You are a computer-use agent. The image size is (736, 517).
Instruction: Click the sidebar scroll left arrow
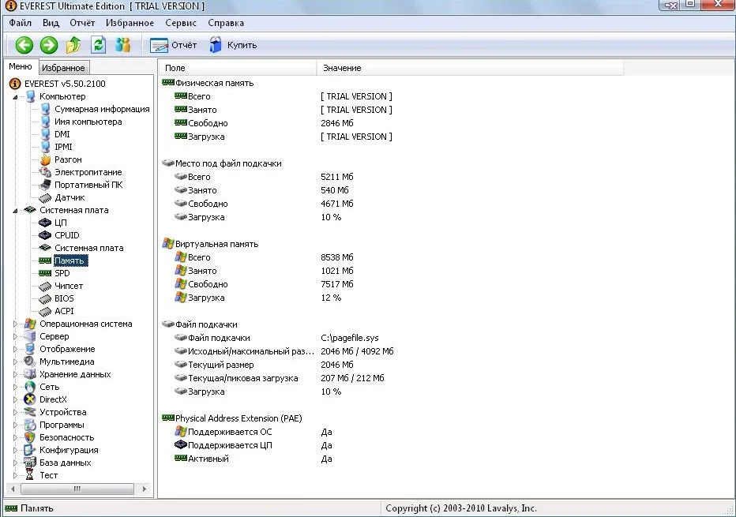tap(13, 489)
